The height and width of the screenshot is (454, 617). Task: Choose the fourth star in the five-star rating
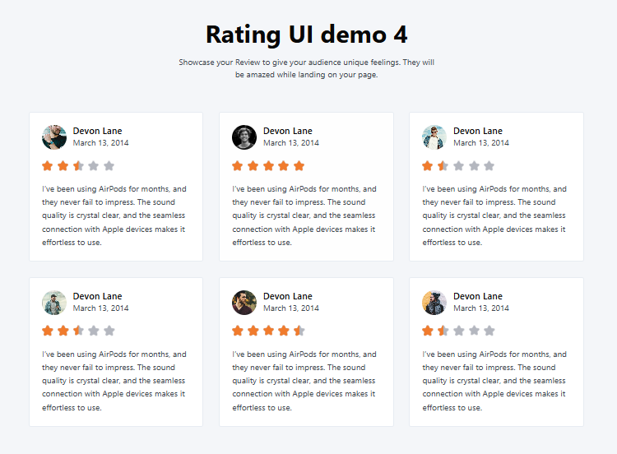[284, 165]
